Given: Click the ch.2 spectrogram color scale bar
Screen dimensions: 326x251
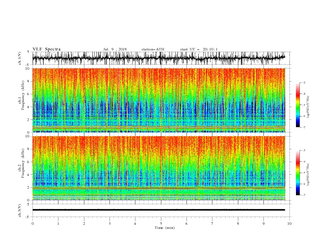Looking at the screenshot, I should pos(298,173).
